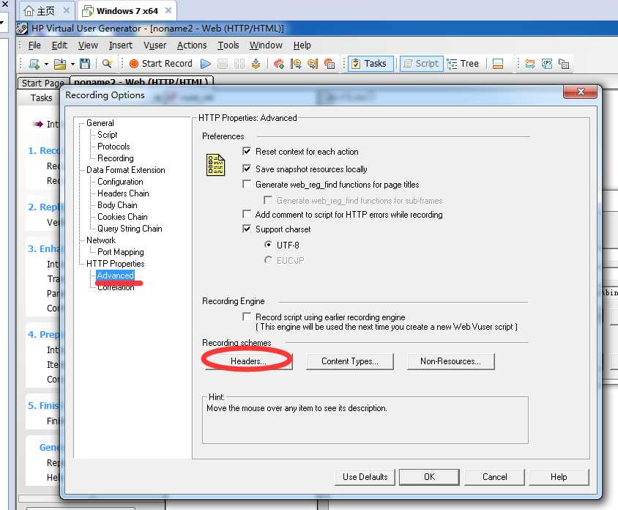
Task: Open the Actions menu
Action: 192,45
